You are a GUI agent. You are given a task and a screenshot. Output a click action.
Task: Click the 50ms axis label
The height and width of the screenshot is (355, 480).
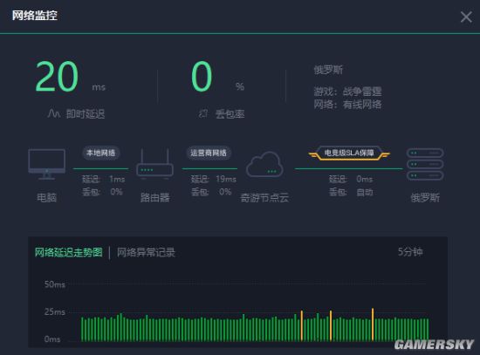[55, 284]
